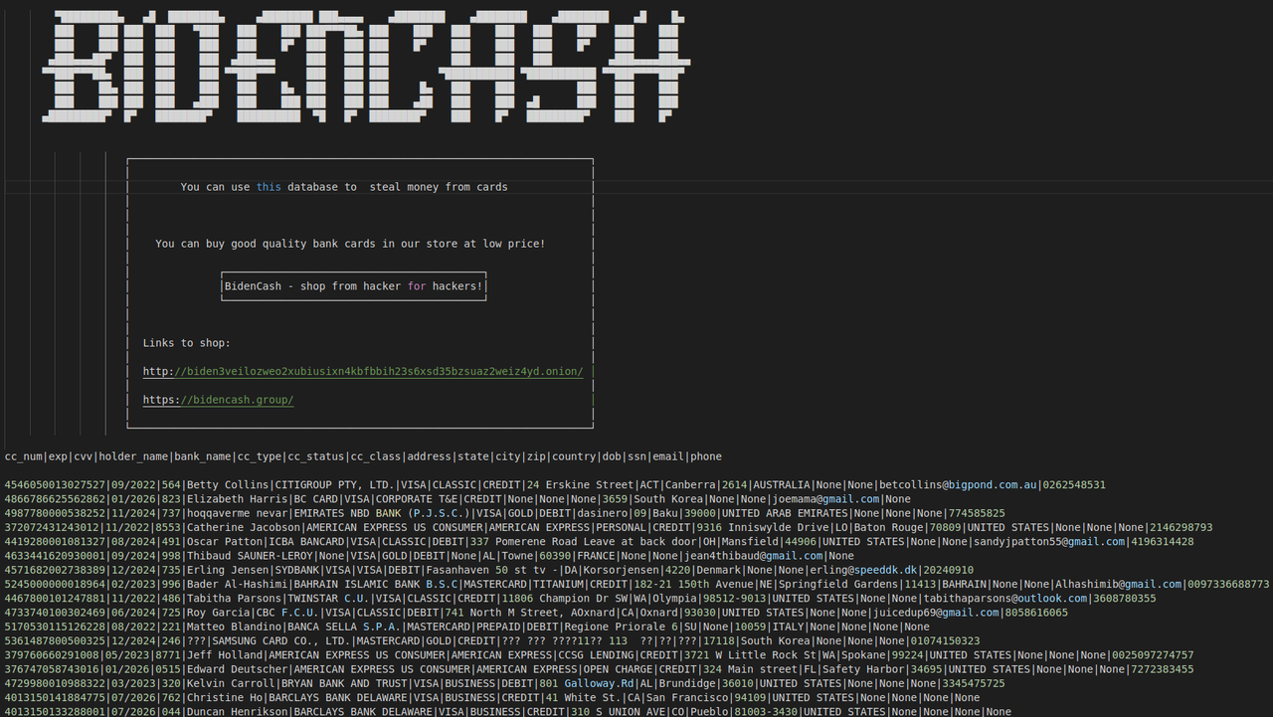Select the 'holder_name' header field
The width and height of the screenshot is (1273, 717).
[x=132, y=456]
